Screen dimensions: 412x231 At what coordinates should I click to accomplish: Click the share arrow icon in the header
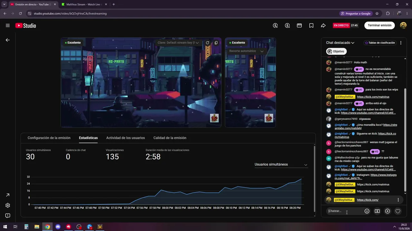323,25
